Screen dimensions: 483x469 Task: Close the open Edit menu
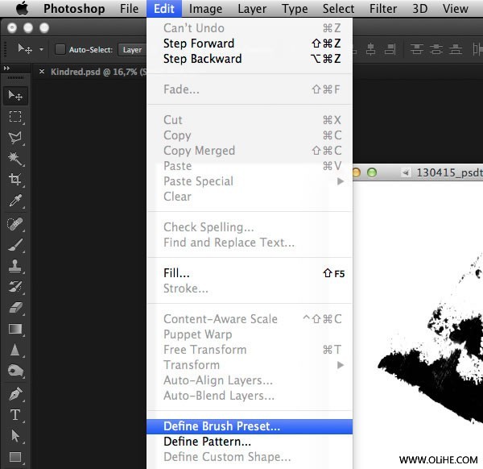(164, 9)
